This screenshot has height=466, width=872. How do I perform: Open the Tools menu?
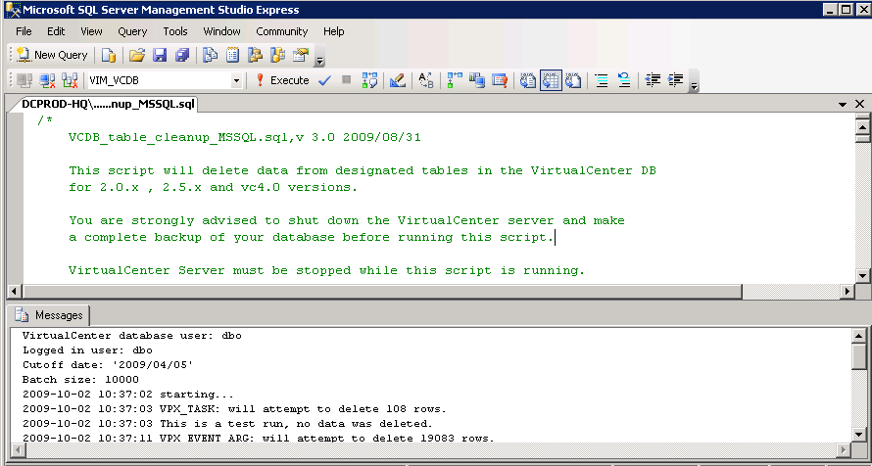coord(175,31)
